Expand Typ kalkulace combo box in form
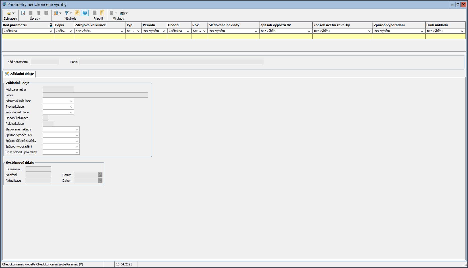This screenshot has height=268, width=468. pyautogui.click(x=71, y=107)
